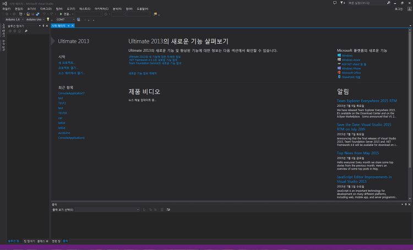Open the dropdown arrow beside Start debugging
Screen dimensions: 413x250
pyautogui.click(x=73, y=14)
